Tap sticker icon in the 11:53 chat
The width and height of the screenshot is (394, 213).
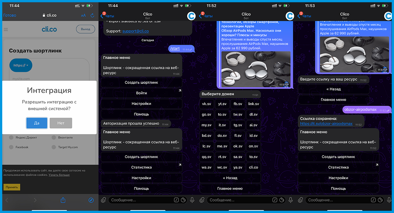(380, 200)
